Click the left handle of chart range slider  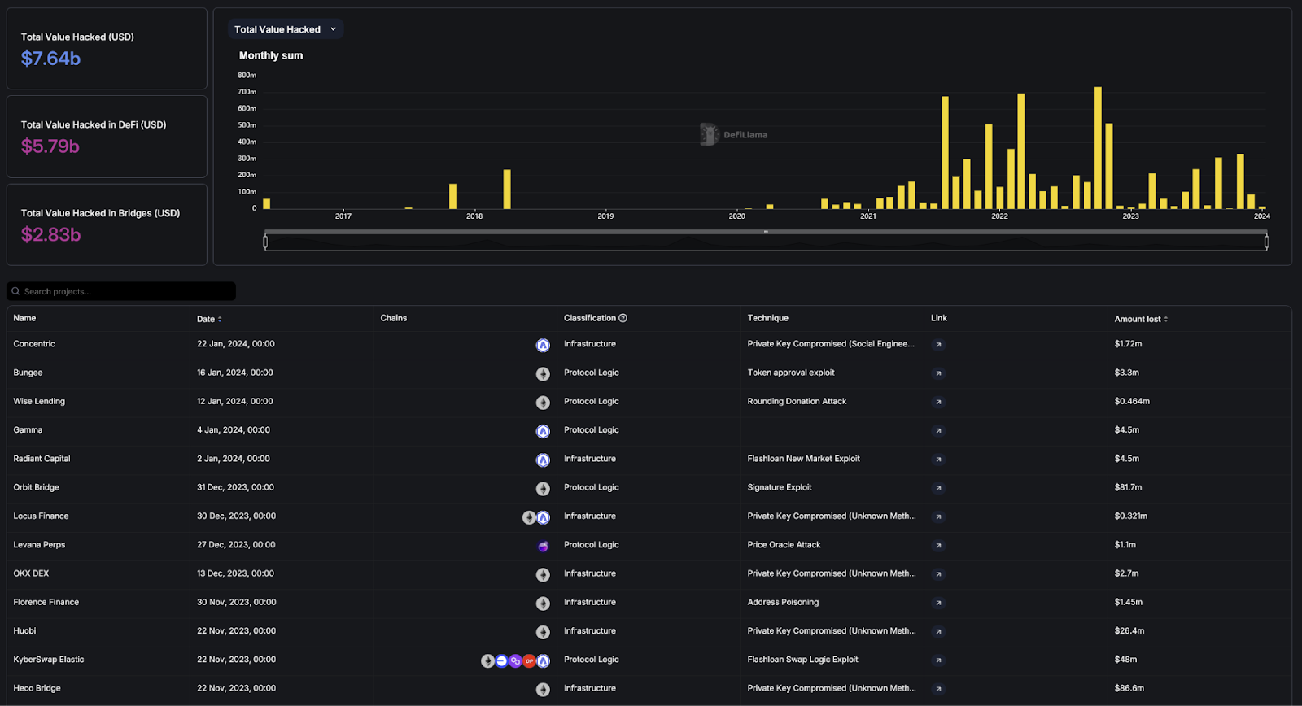(265, 242)
